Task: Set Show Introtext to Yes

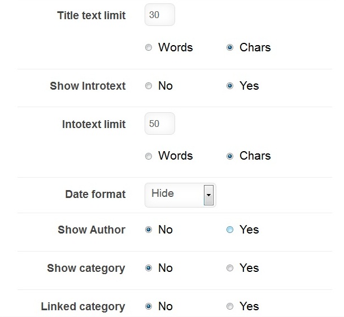Action: tap(230, 86)
